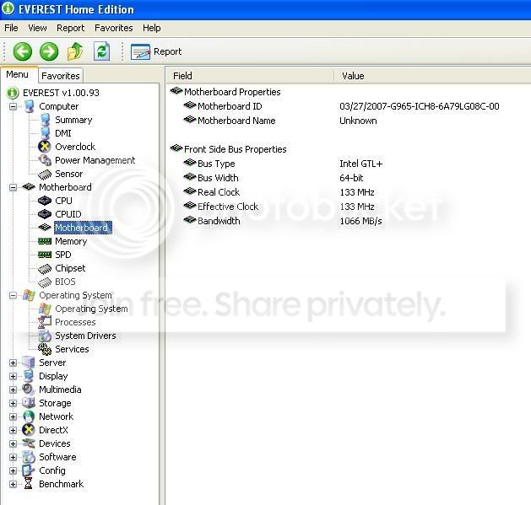Screen dimensions: 531x505
Task: Click the Value column header
Action: [x=433, y=76]
